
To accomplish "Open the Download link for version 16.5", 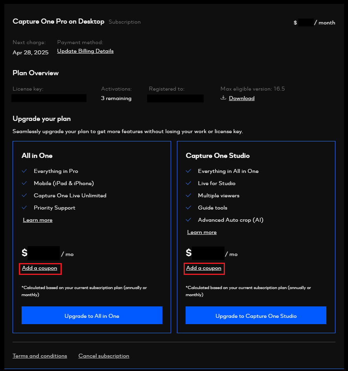I will pyautogui.click(x=242, y=98).
